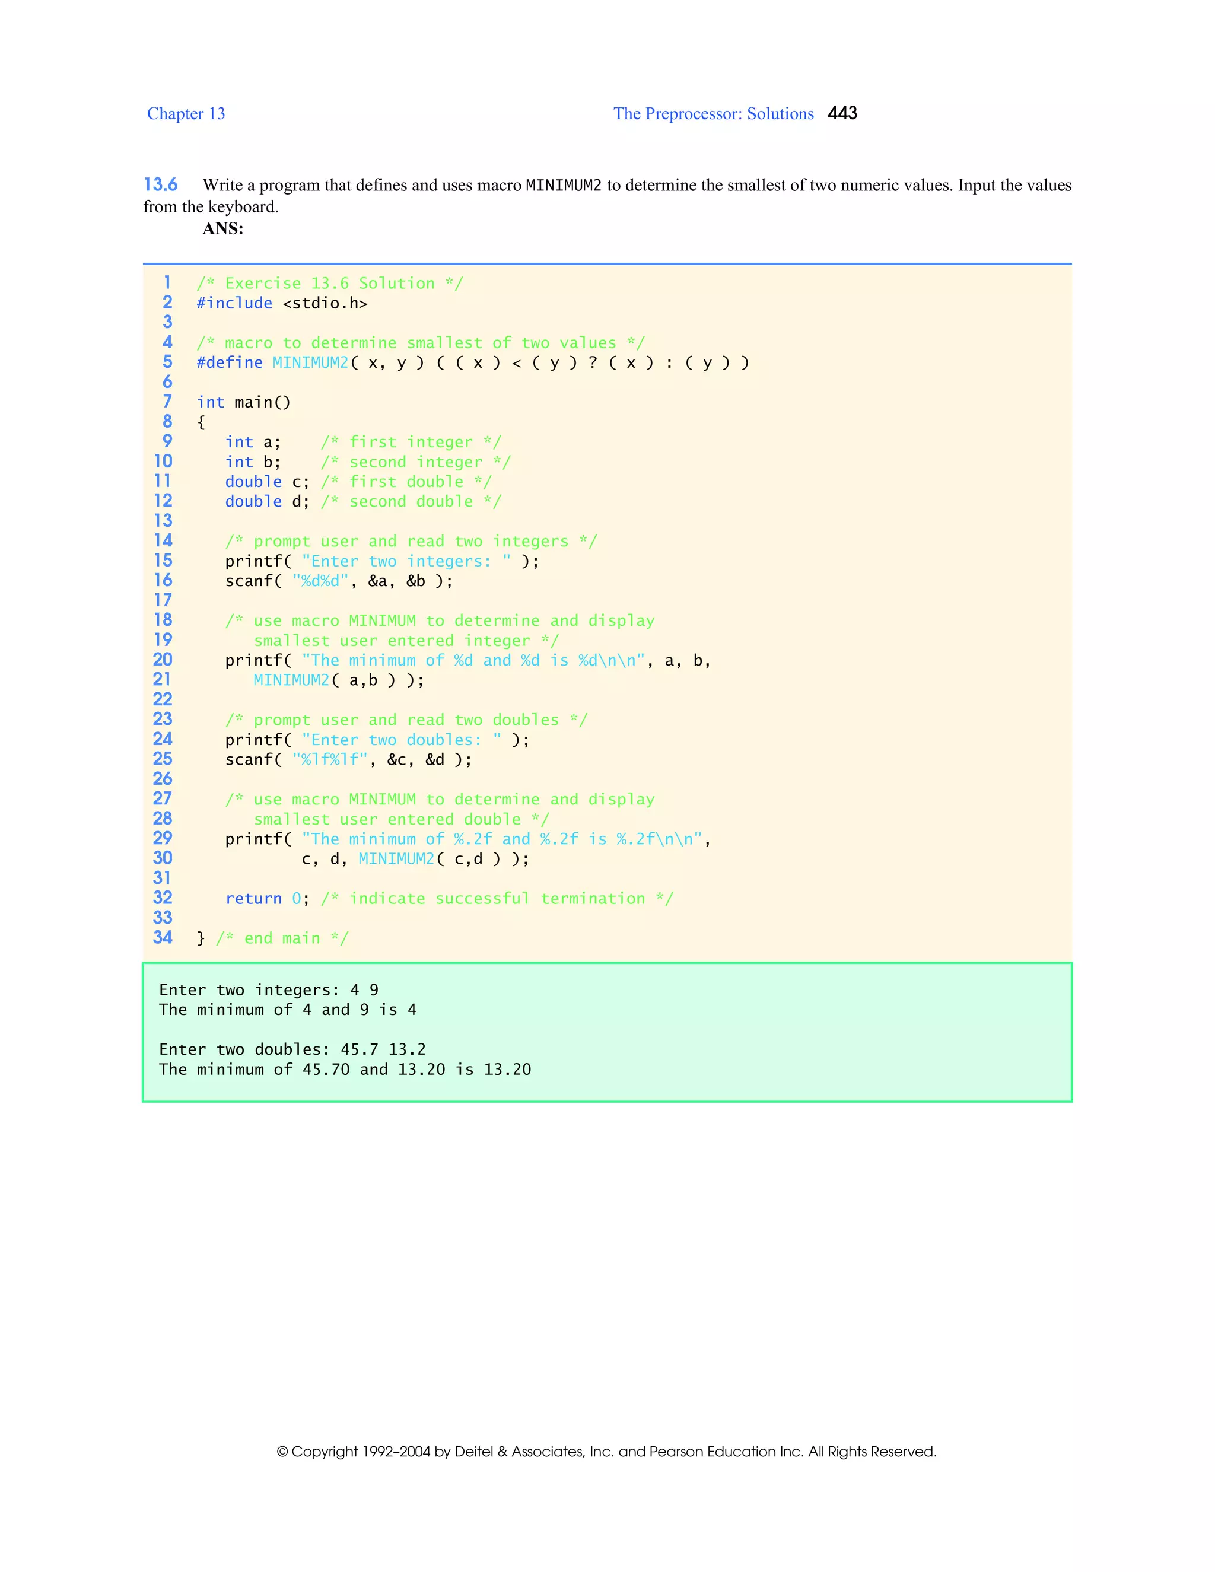Image resolution: width=1215 pixels, height=1572 pixels.
Task: Click the scanf "%d%d" line
Action: [x=339, y=581]
